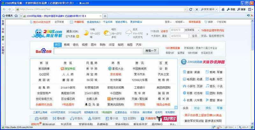The height and width of the screenshot is (130, 255).
Task: Click the 机票 airplane icon in sidebar
Action: point(184,100)
